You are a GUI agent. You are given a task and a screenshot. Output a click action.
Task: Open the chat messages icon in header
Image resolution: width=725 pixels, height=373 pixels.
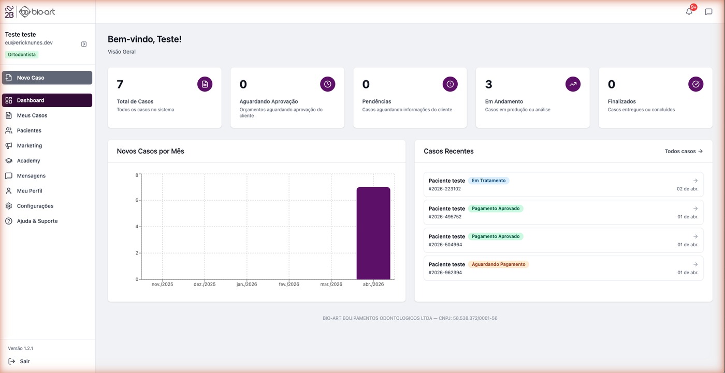708,12
